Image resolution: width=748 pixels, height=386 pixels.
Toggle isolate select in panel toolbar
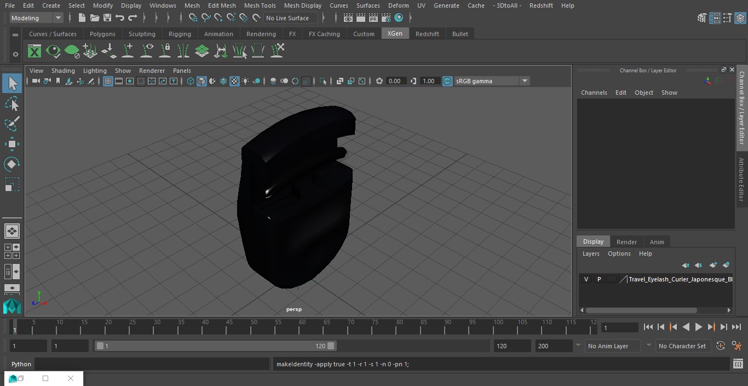(323, 81)
